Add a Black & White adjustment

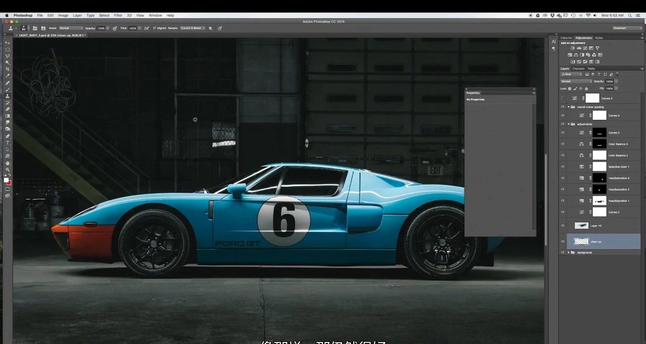point(582,55)
